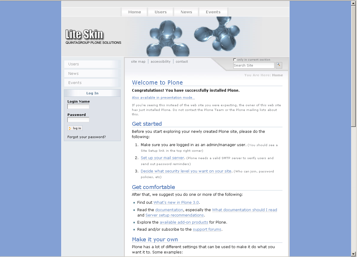Focus the Login Name field
357x257 pixels.
pos(78,106)
